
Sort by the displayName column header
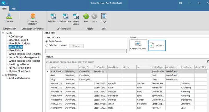[x=158, y=67]
